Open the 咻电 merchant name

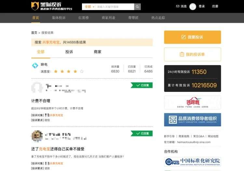[x=44, y=64]
